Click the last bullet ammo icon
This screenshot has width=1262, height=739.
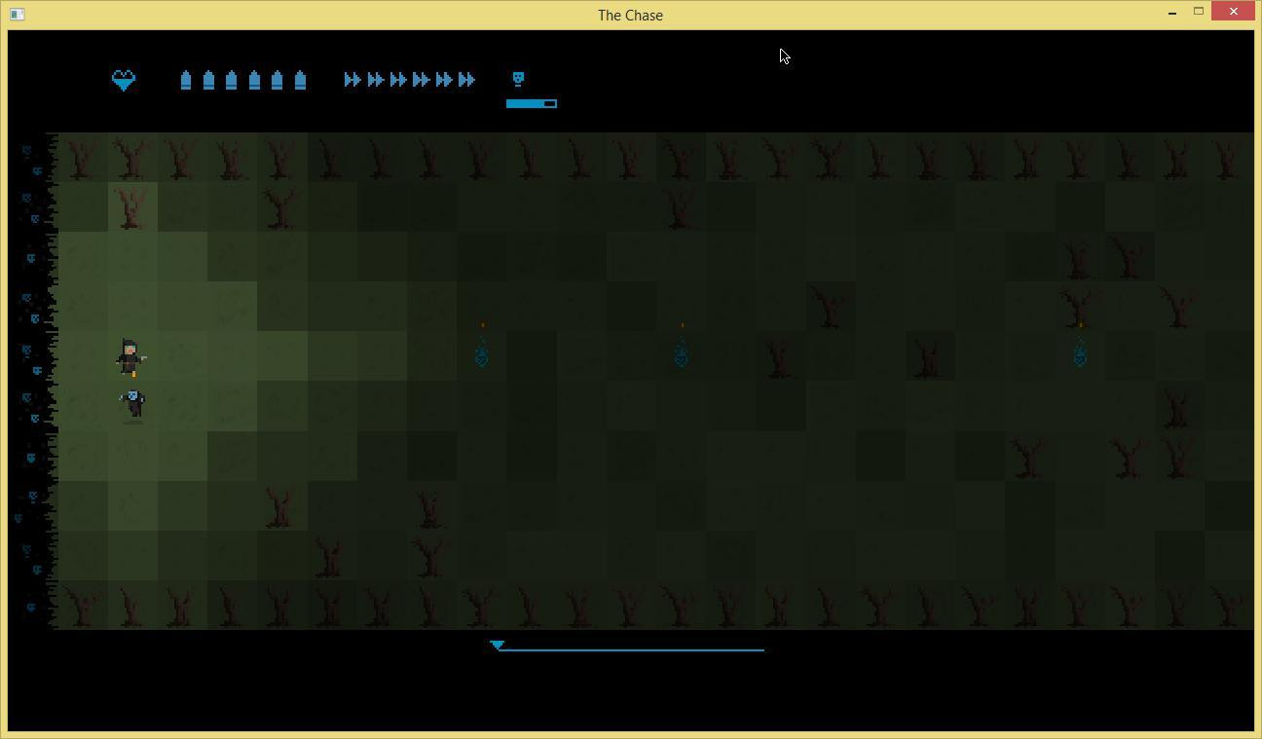[300, 80]
